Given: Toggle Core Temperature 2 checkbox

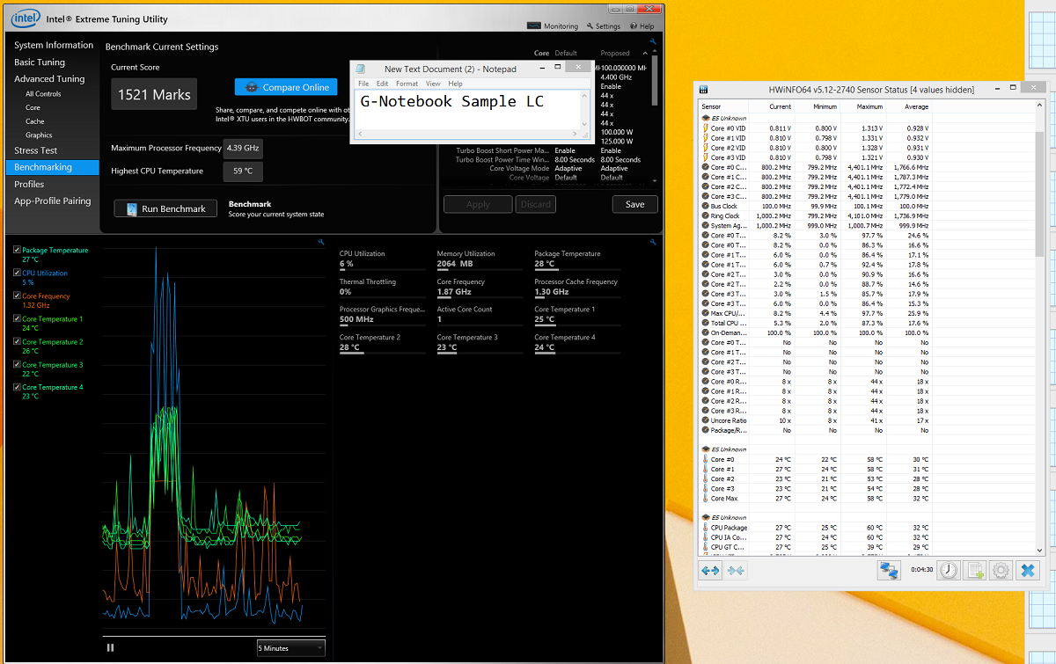Looking at the screenshot, I should click(x=17, y=342).
